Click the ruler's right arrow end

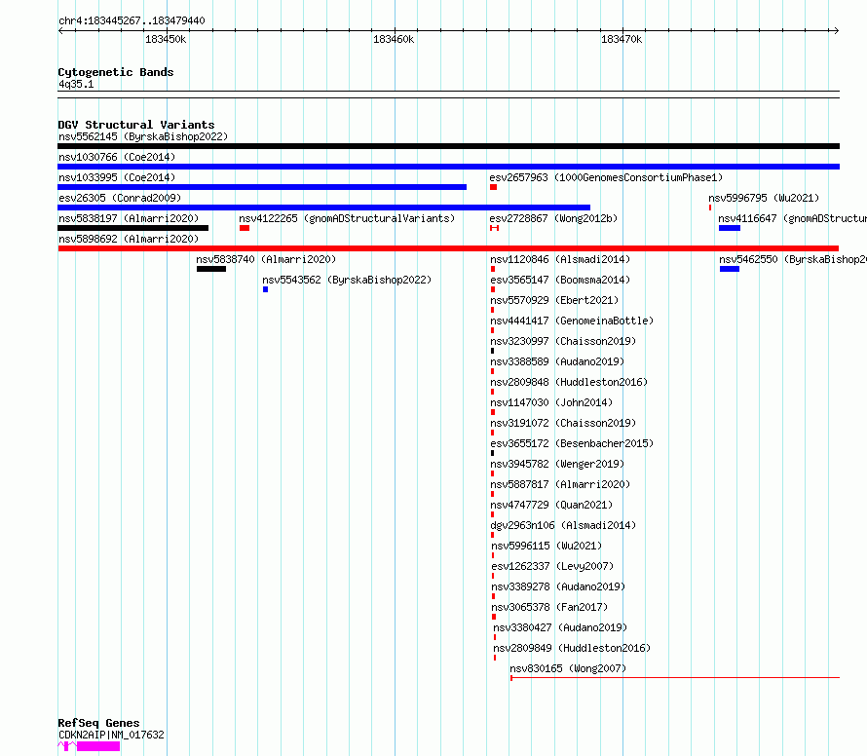point(837,30)
